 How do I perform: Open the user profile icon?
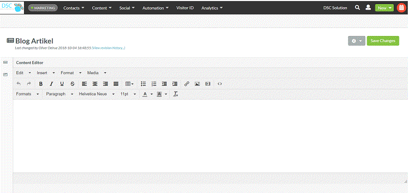tap(368, 8)
